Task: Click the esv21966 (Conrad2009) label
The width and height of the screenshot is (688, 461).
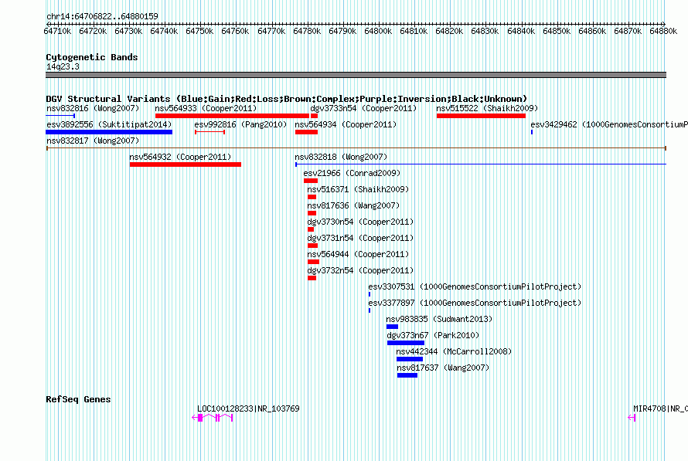Action: 352,173
